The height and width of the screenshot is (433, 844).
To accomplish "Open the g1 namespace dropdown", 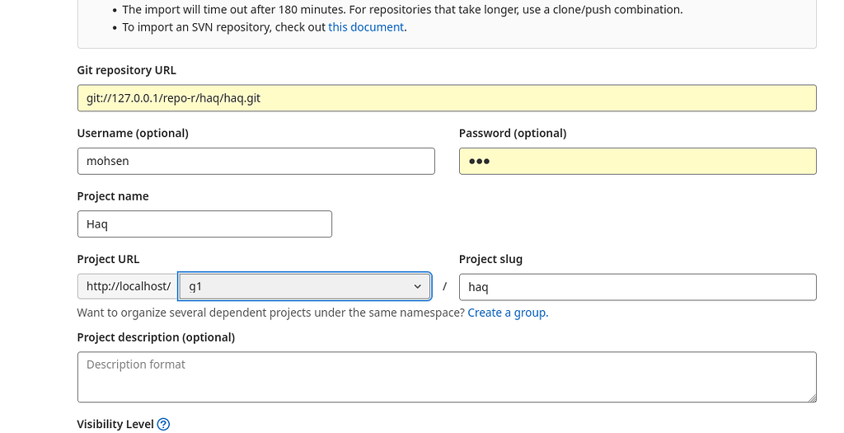I will click(x=305, y=286).
